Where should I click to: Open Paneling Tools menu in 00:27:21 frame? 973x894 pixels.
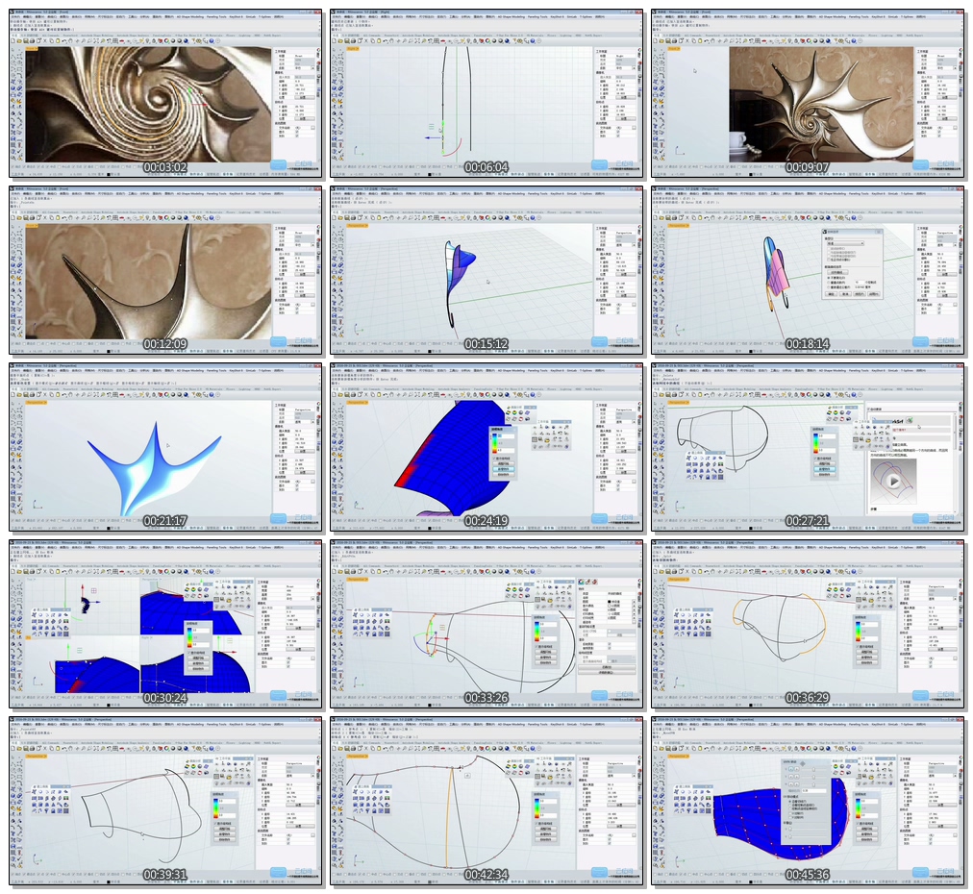(x=859, y=370)
